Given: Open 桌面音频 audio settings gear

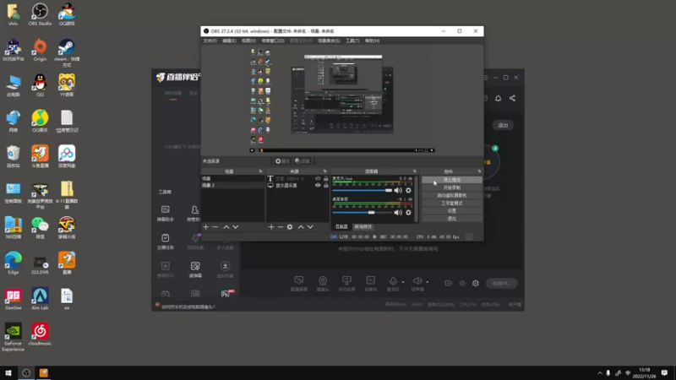Looking at the screenshot, I should coord(408,213).
